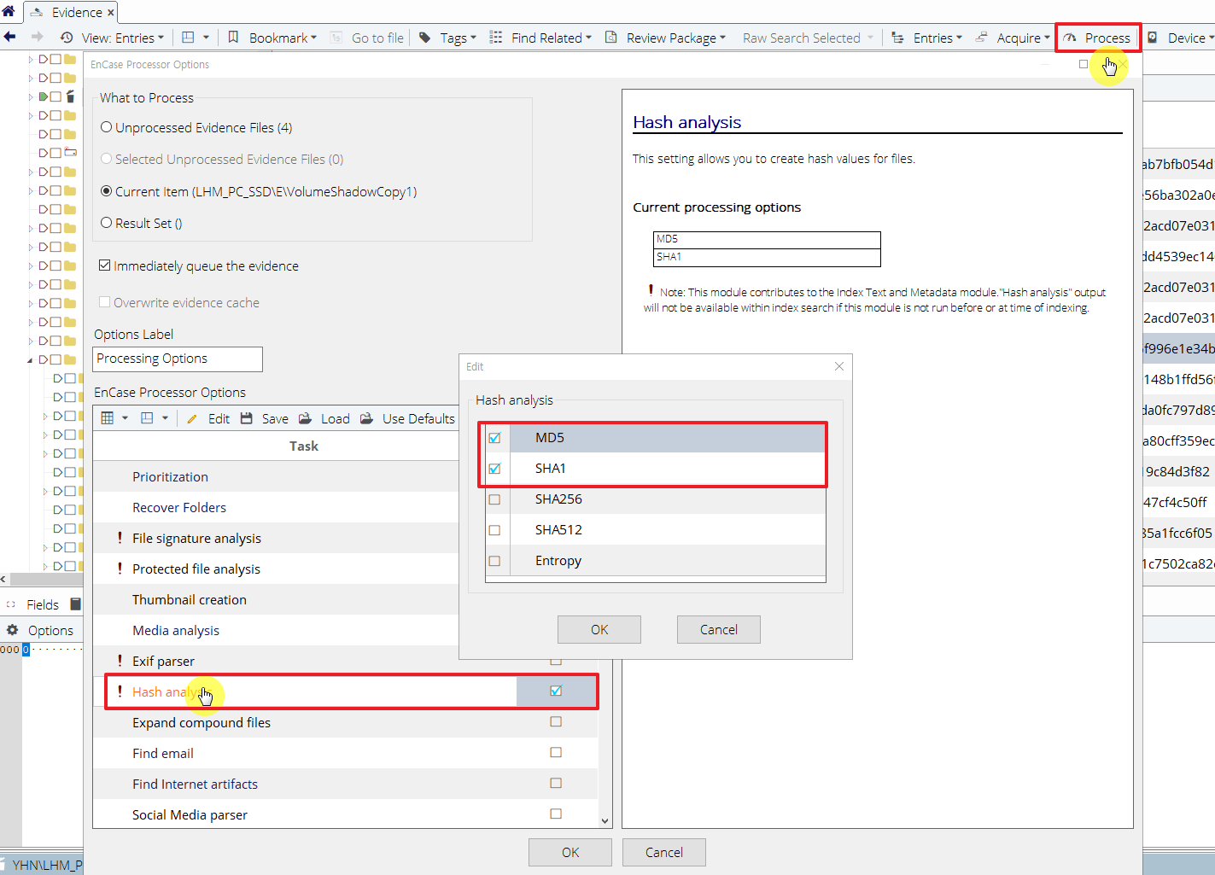Click the Options Label input field
This screenshot has width=1215, height=875.
(x=178, y=359)
